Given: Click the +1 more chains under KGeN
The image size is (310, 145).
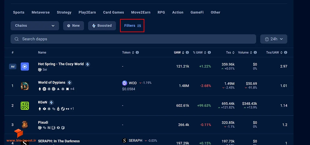Looking at the screenshot, I should pos(72,109).
